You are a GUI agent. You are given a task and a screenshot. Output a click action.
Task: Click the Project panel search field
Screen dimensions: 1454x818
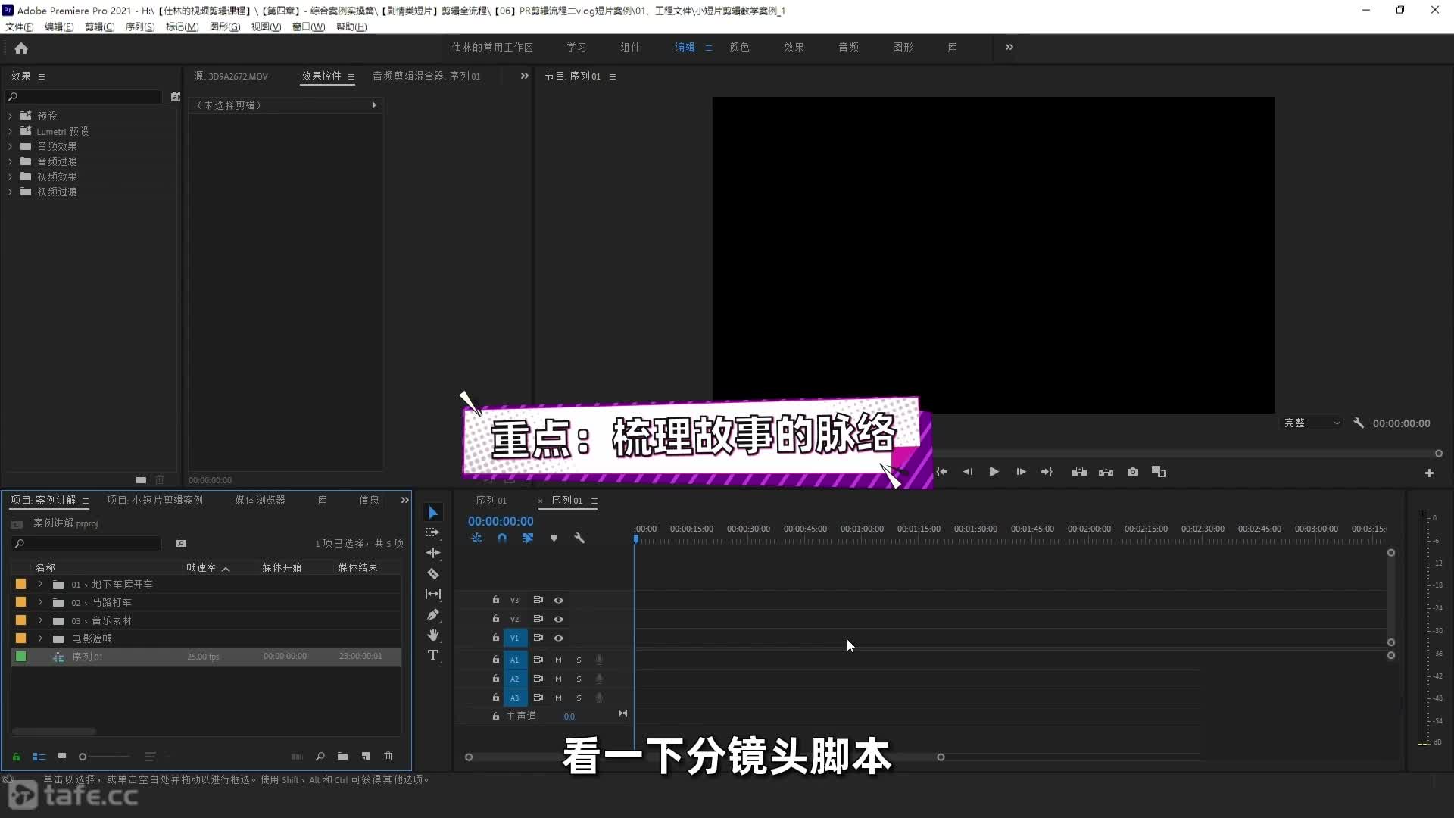86,543
